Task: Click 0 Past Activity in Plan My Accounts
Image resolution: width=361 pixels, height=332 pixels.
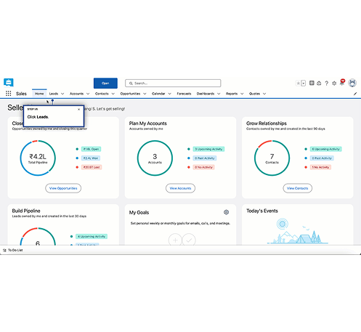Action: point(205,158)
